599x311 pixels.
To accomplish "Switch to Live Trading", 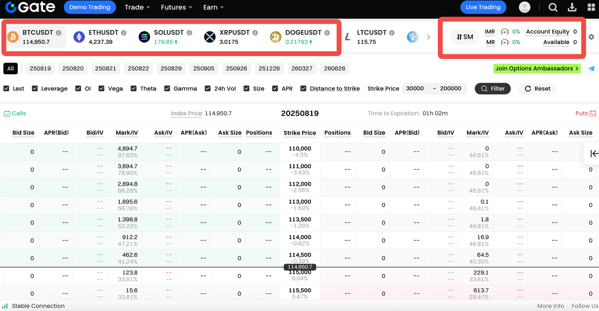I will click(483, 7).
